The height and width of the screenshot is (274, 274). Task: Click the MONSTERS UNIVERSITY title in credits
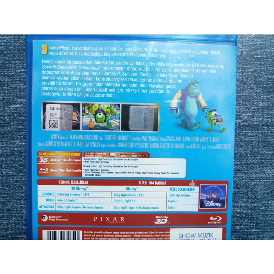point(116,138)
